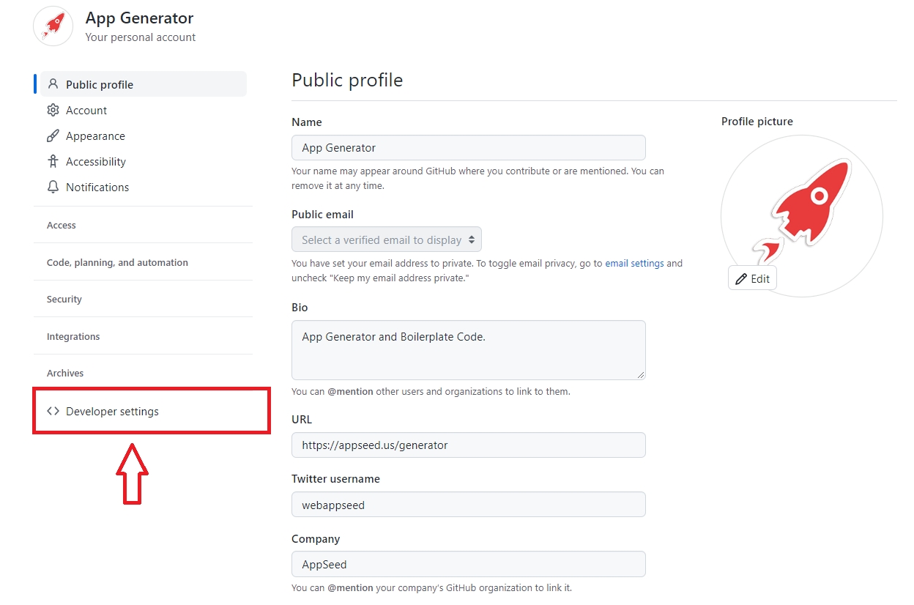Screen dimensions: 914x605
Task: Open the Account settings menu item
Action: [86, 111]
